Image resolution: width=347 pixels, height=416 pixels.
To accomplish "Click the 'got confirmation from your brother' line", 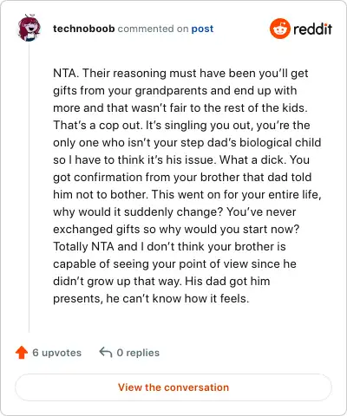I will (182, 177).
